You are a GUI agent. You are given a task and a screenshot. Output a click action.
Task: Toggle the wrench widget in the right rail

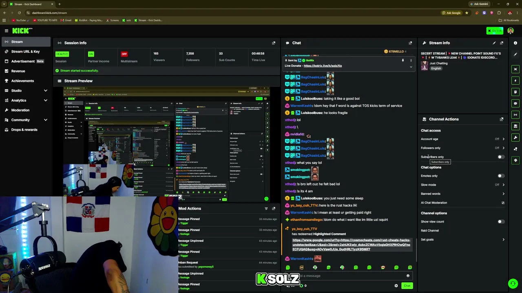click(515, 138)
